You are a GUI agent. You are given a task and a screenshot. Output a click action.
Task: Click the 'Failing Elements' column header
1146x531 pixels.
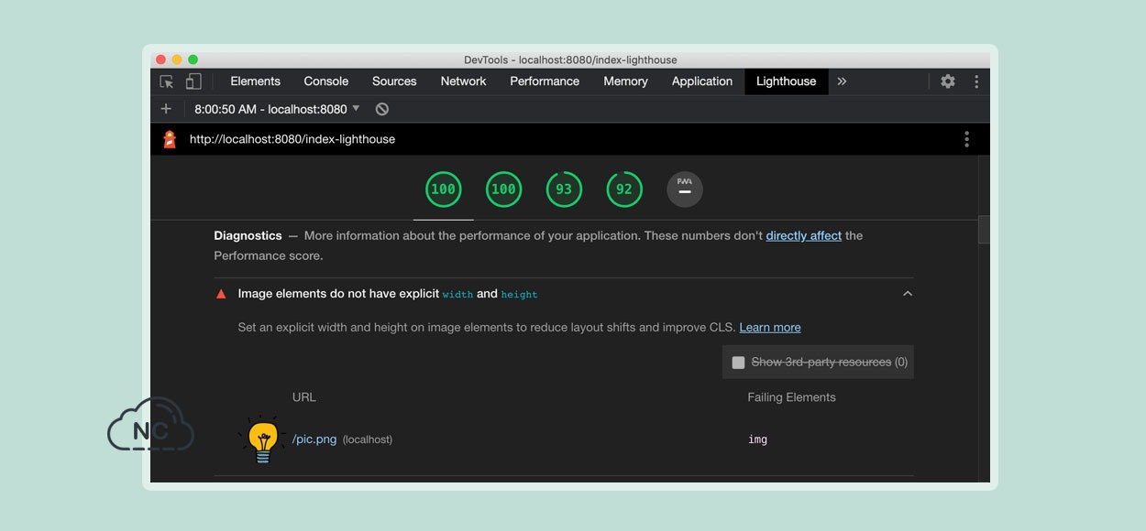pyautogui.click(x=792, y=397)
